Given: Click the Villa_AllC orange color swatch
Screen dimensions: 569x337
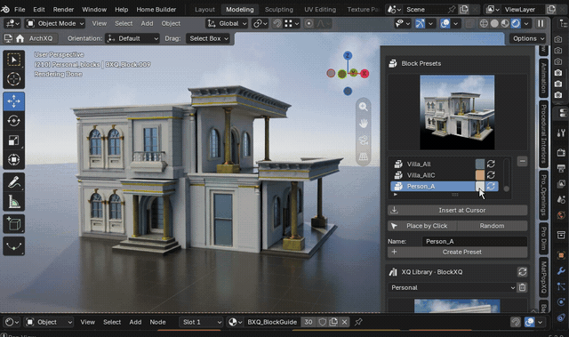Looking at the screenshot, I should [480, 175].
